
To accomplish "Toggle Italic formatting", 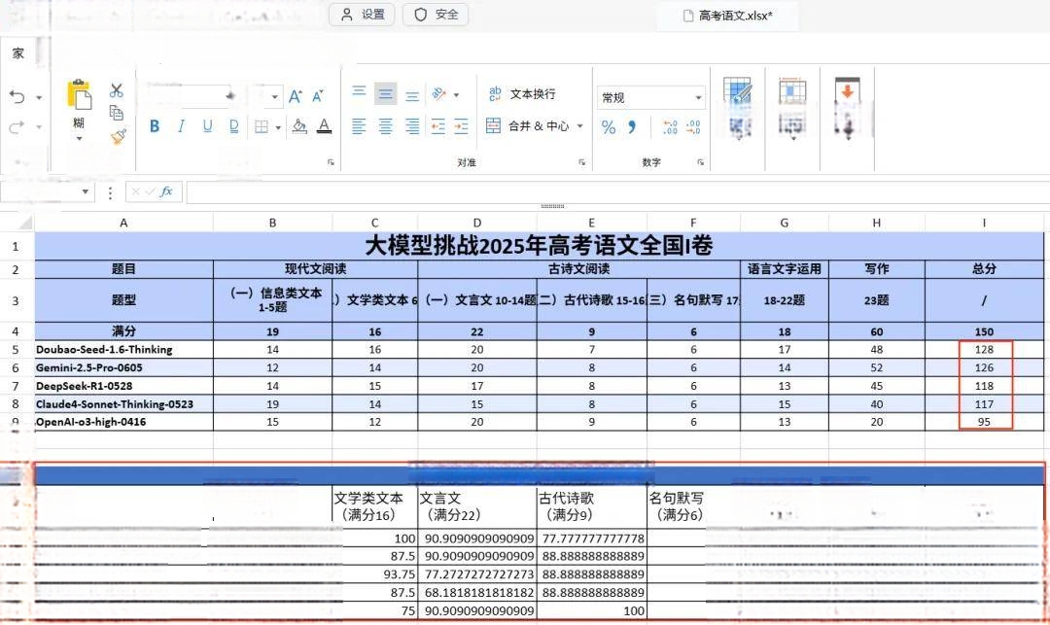I will pyautogui.click(x=181, y=125).
